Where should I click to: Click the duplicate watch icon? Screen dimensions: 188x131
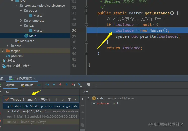click(83, 125)
